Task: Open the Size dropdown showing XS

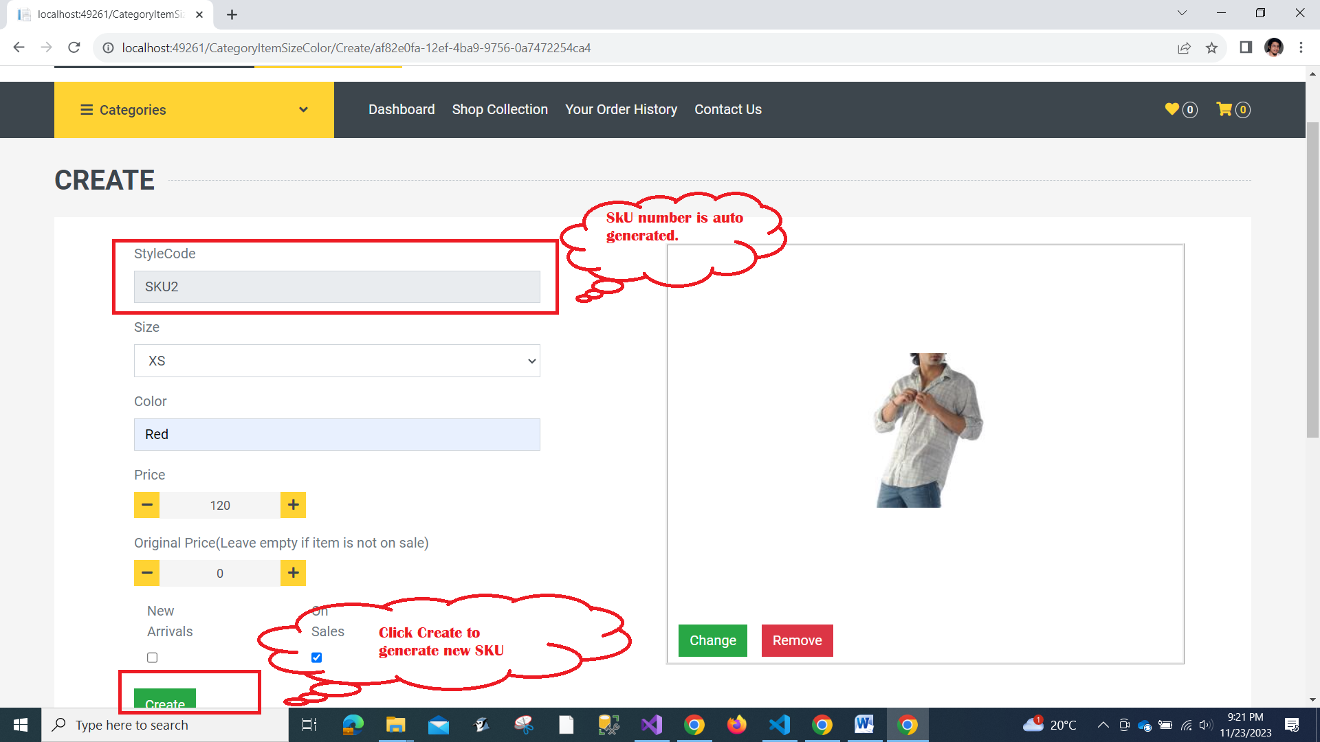Action: click(337, 361)
